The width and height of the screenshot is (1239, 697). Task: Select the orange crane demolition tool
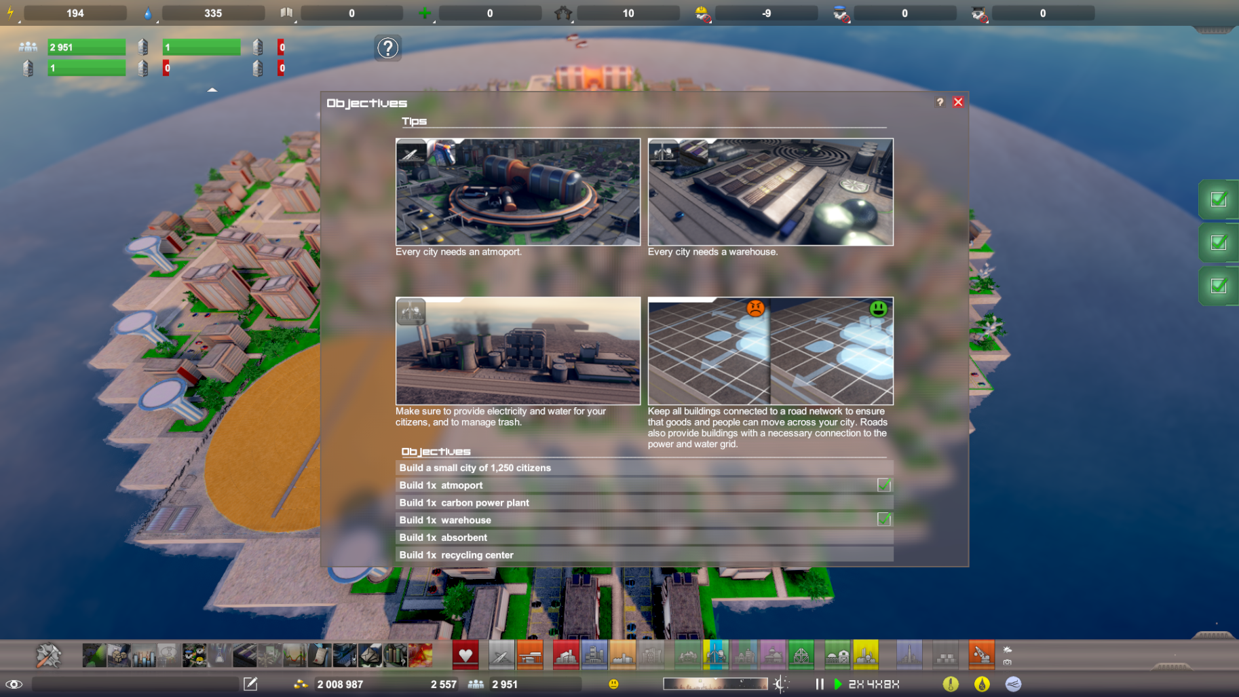pyautogui.click(x=981, y=655)
